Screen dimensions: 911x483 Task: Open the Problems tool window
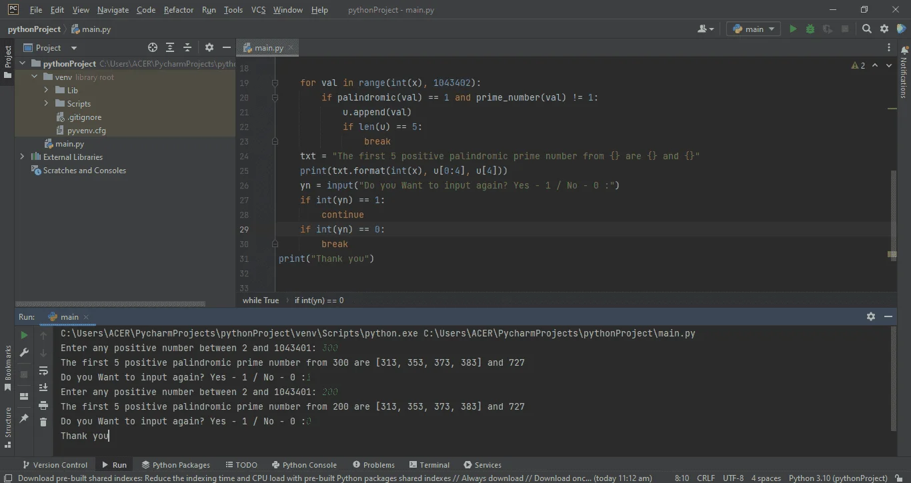(x=373, y=465)
